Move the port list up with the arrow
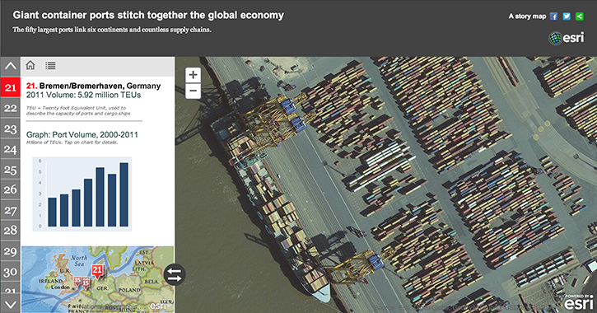 [x=10, y=67]
